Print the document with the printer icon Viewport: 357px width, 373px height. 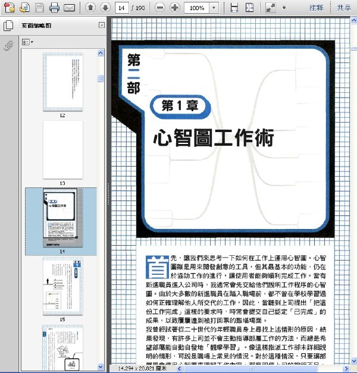pyautogui.click(x=55, y=8)
